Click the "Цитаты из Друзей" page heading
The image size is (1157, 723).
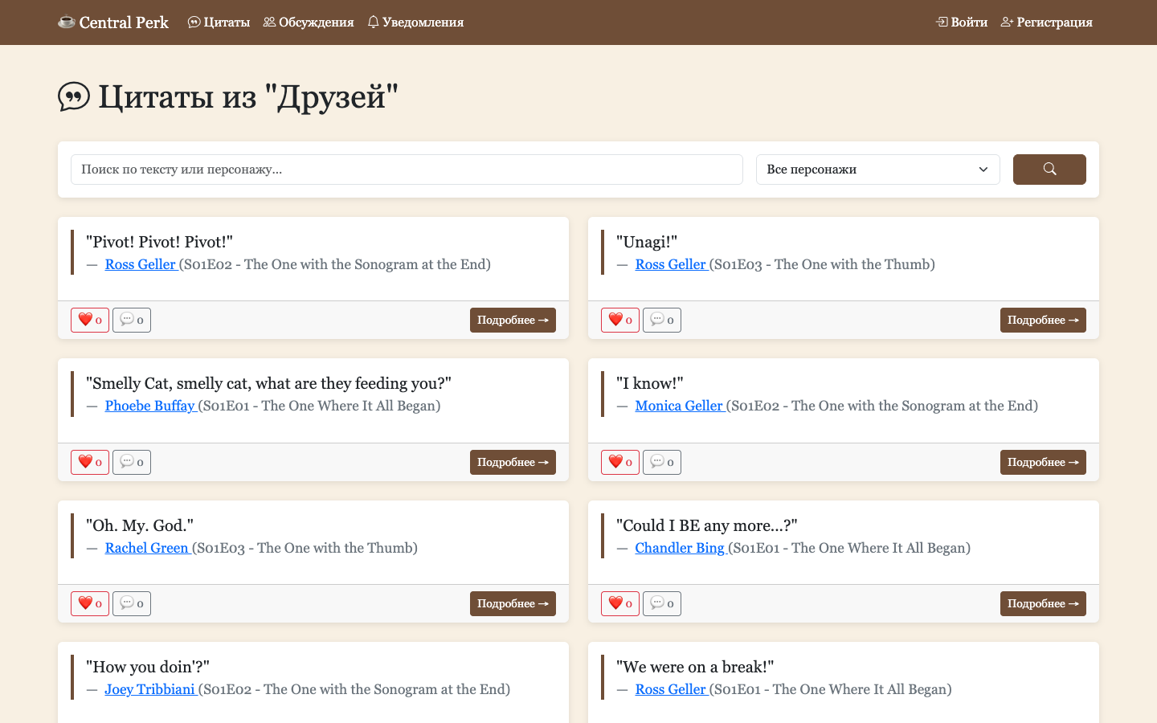pos(228,96)
